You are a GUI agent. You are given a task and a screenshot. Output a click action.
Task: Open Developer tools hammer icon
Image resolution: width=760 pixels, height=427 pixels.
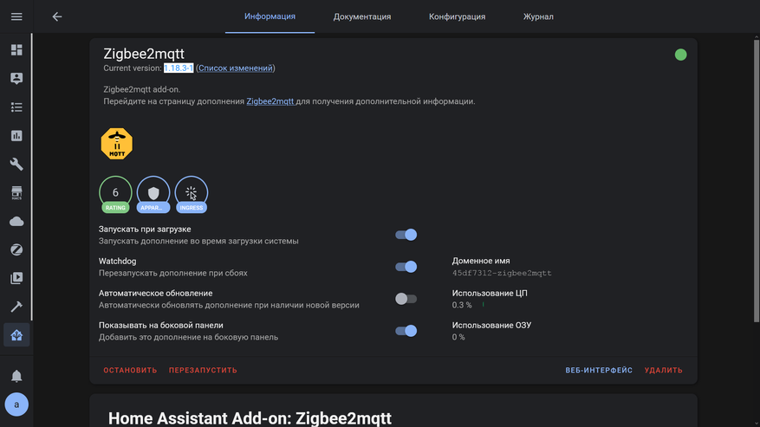pos(16,307)
